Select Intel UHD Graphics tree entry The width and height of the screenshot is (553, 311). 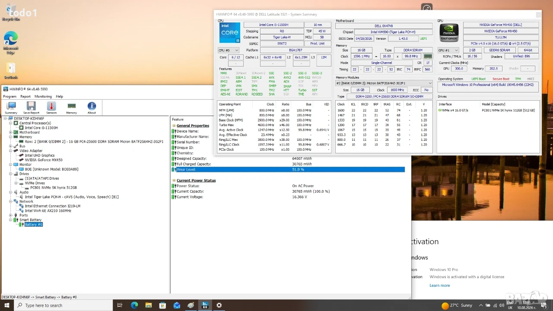tap(40, 155)
